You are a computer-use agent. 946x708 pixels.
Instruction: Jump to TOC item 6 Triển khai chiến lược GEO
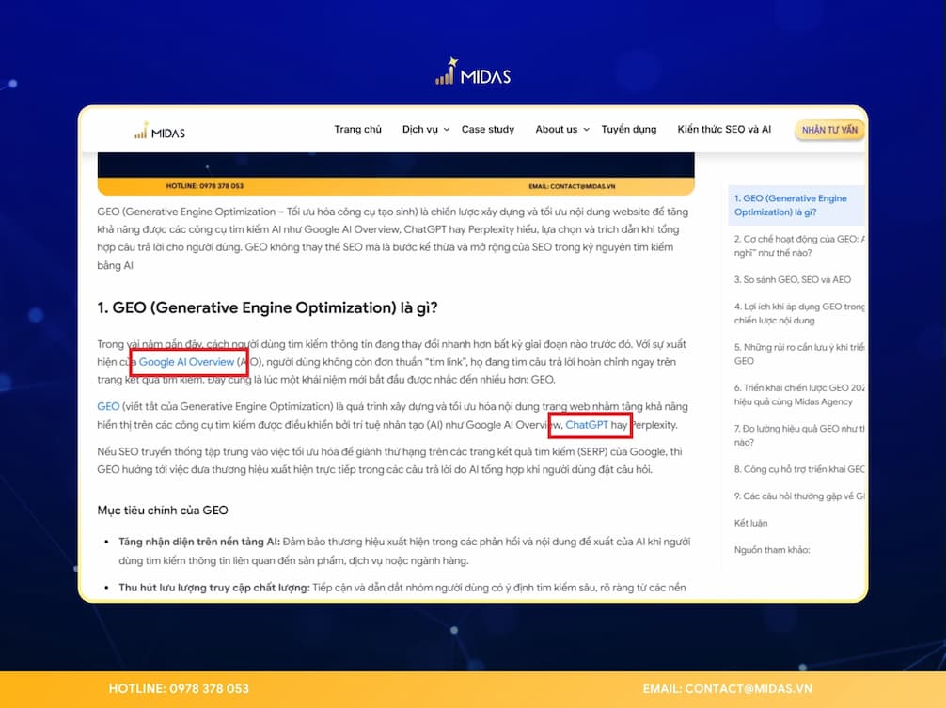click(x=798, y=394)
